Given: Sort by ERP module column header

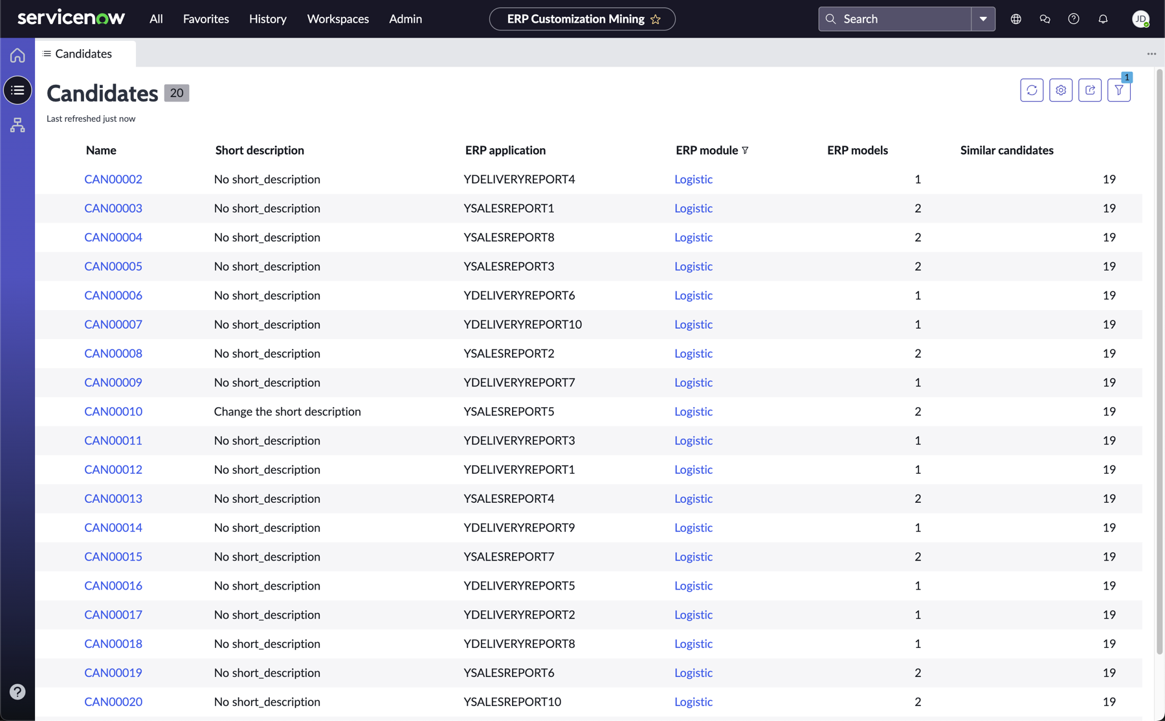Looking at the screenshot, I should coord(707,150).
